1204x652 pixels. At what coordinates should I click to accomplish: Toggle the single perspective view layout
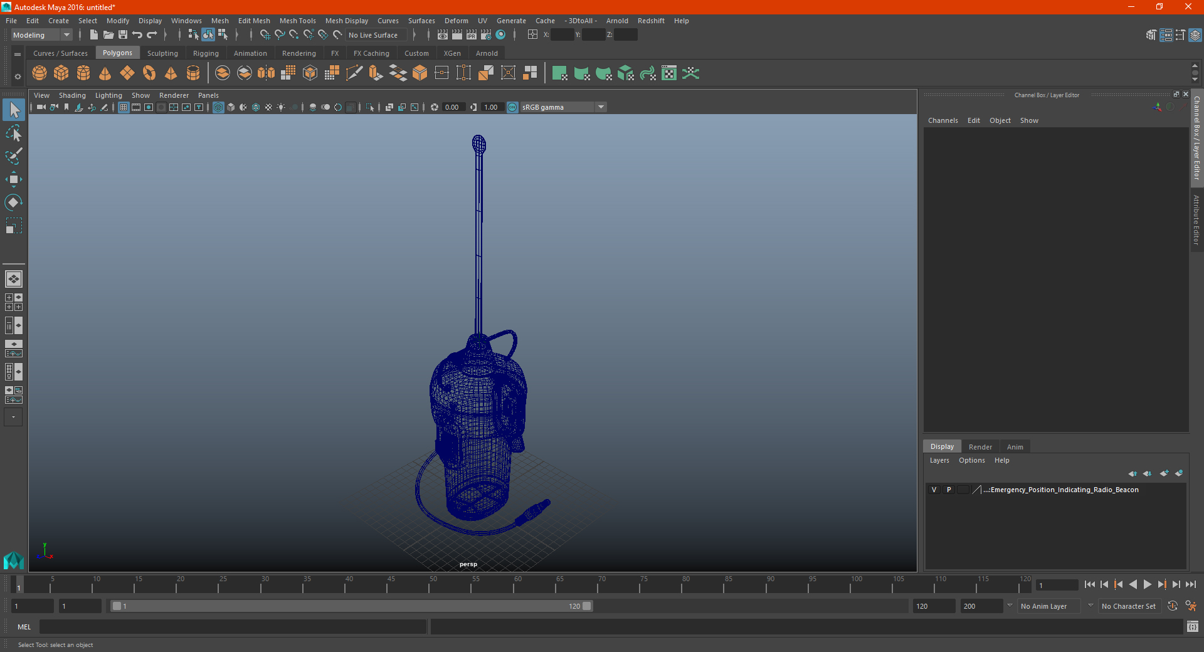click(x=14, y=279)
